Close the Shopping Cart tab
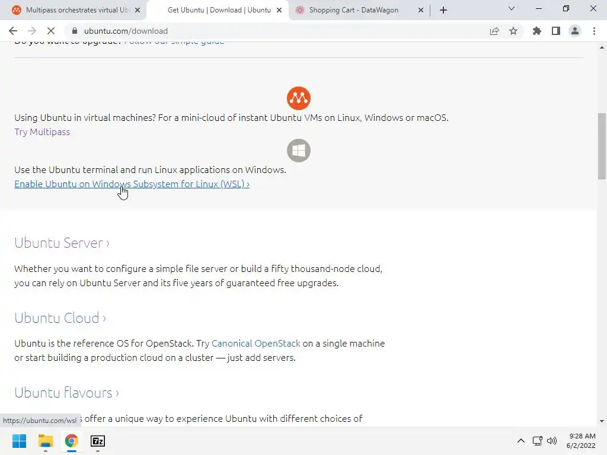Screen dimensions: 607x455 (x=421, y=10)
